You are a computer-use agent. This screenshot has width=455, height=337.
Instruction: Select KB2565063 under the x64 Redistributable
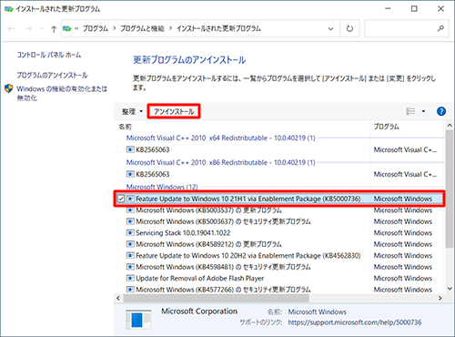coord(153,149)
